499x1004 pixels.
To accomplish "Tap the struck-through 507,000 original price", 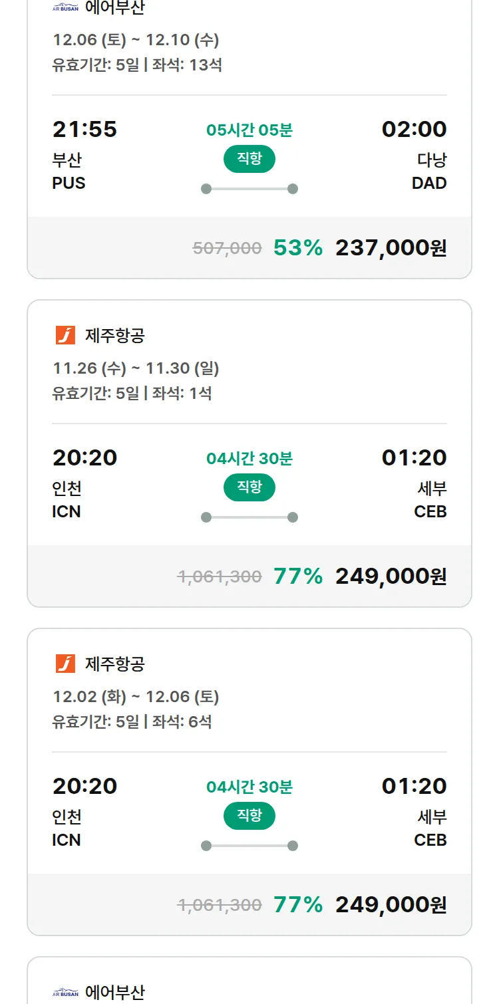I will click(227, 249).
